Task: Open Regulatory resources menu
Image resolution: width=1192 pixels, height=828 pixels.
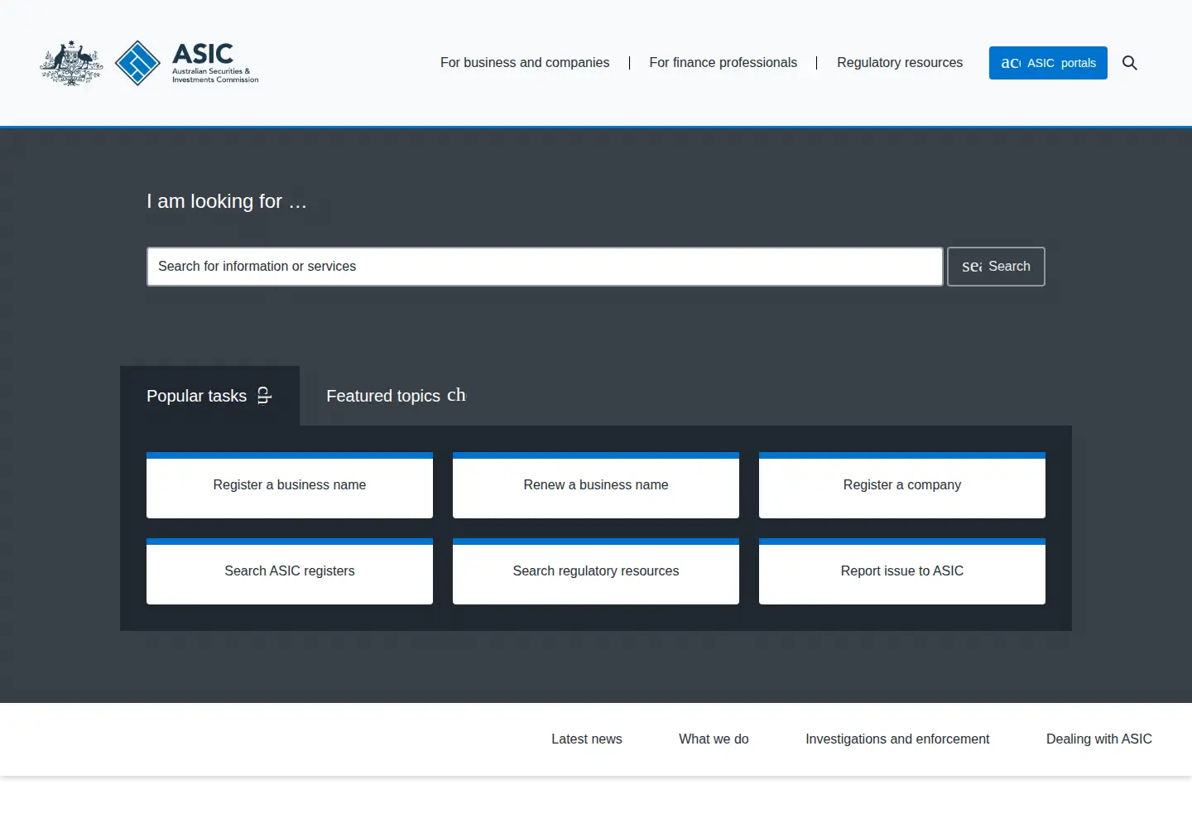Action: [900, 63]
